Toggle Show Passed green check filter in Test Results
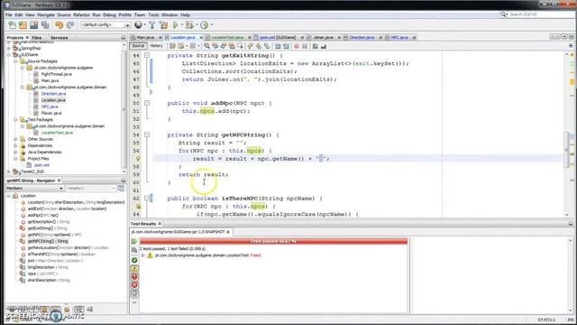The width and height of the screenshot is (577, 325). (x=134, y=260)
